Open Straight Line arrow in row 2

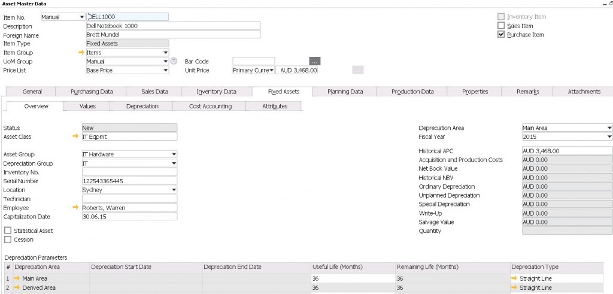pos(514,288)
